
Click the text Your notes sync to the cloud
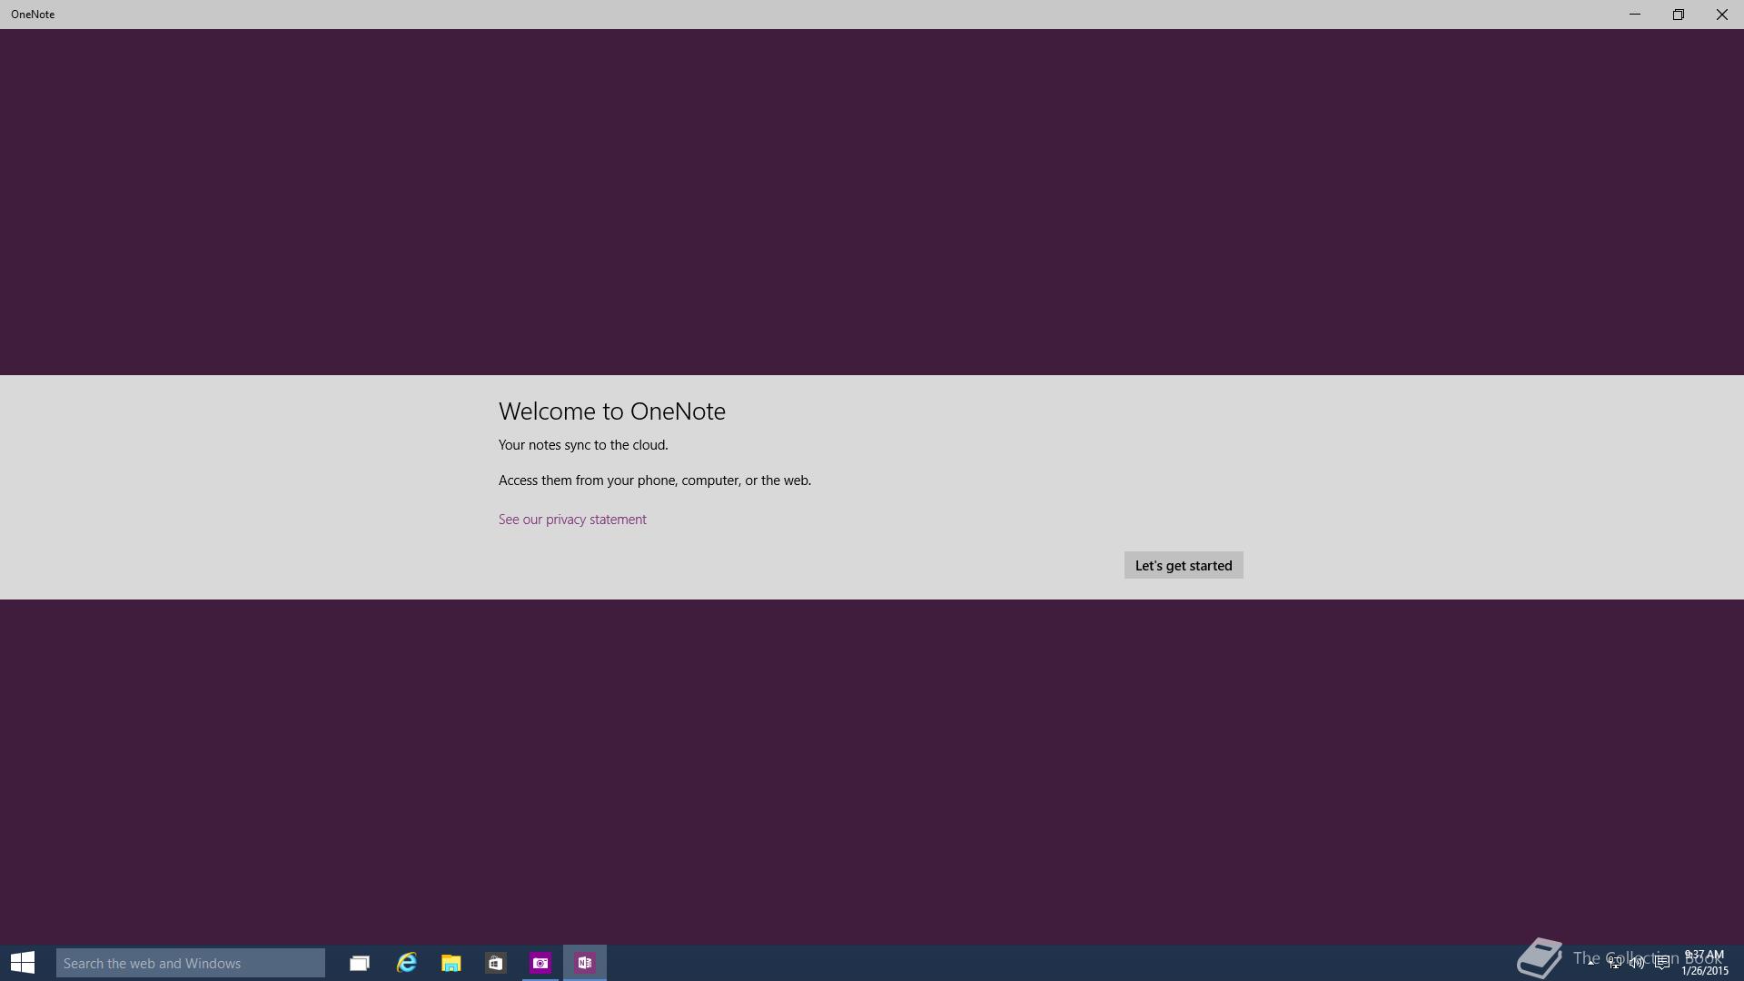click(583, 445)
